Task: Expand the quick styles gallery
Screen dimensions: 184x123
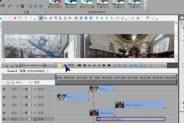Action: tap(145, 7)
